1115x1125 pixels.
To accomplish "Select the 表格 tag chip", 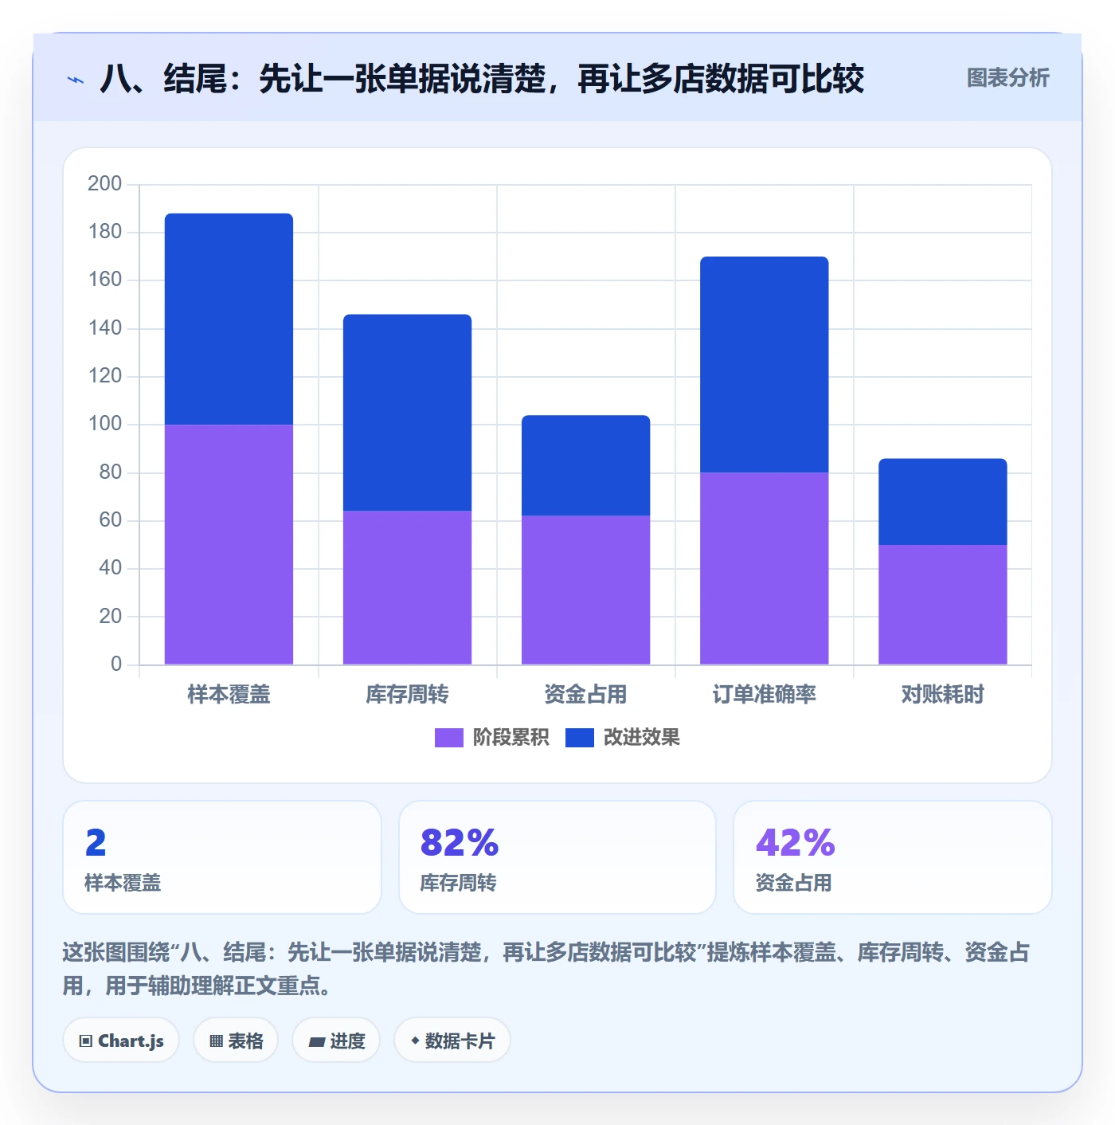I will (236, 1041).
